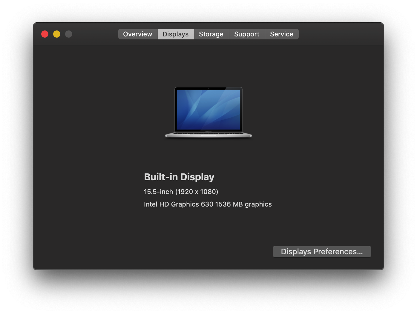417x314 pixels.
Task: Click the 15.5-inch (1920 x 1080) text
Action: [x=181, y=192]
